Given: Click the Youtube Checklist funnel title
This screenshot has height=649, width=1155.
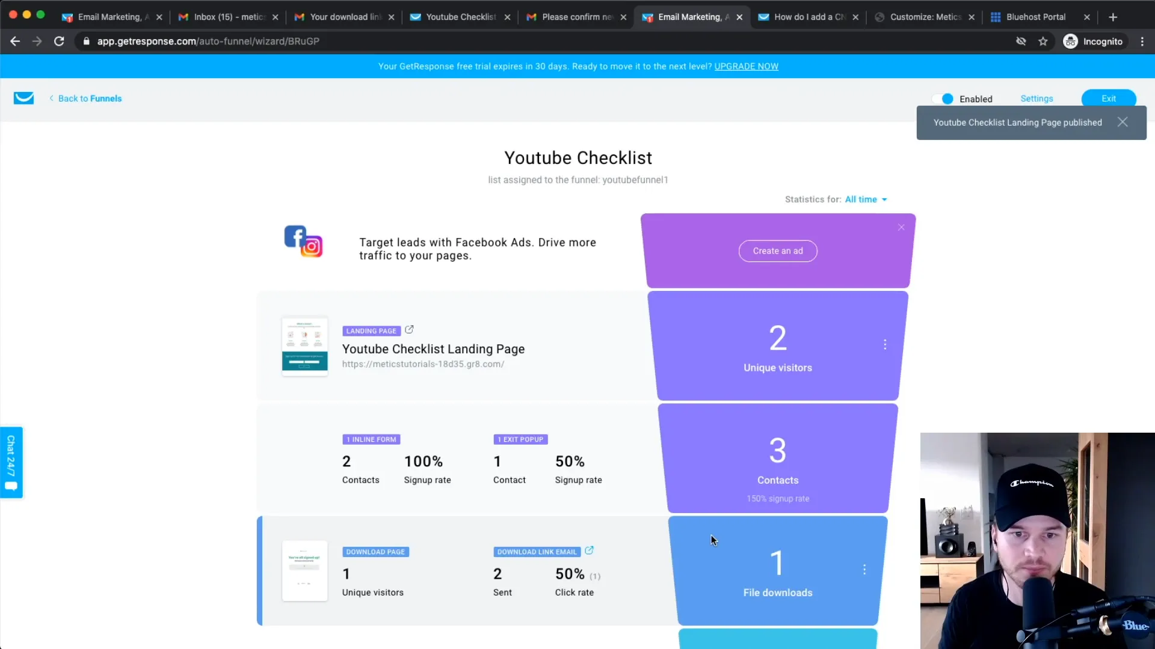Looking at the screenshot, I should click(577, 158).
